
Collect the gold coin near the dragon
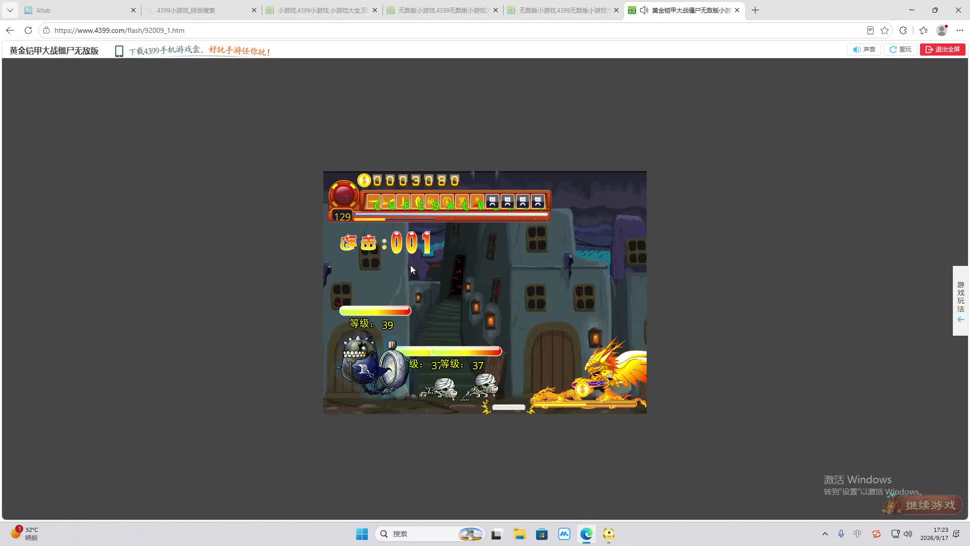pyautogui.click(x=583, y=389)
